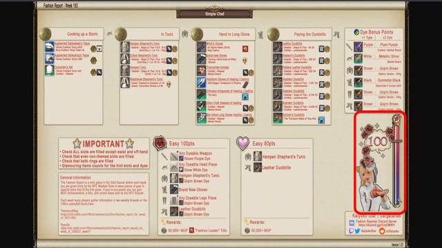442x248 pixels.
Task: Click the gold medal beside Cooking up a Storm
Action: [x=45, y=34]
